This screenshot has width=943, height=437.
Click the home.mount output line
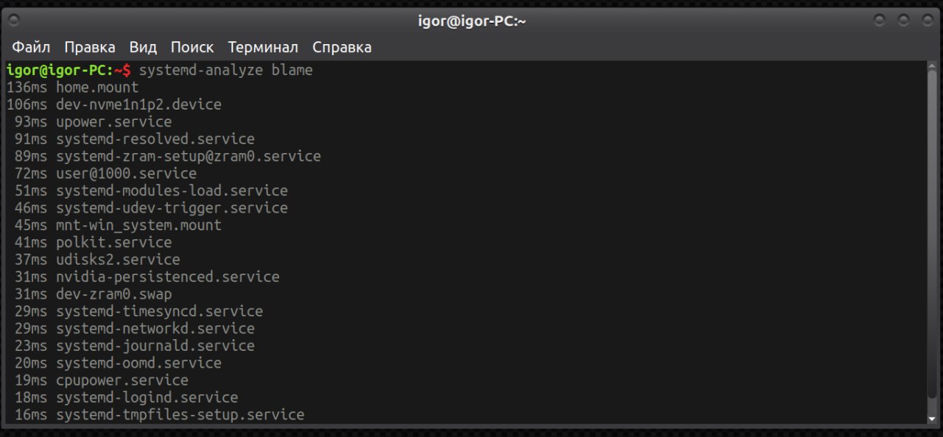[97, 88]
